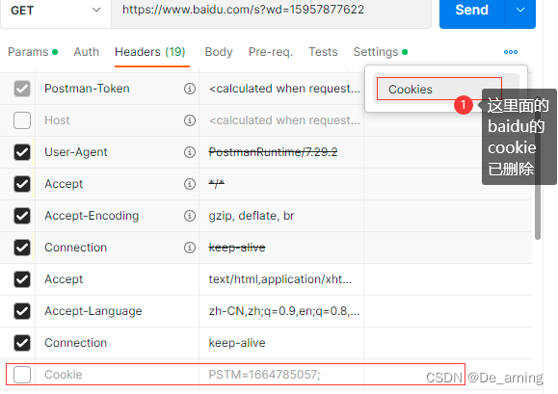Uncheck the Accept-Language header checkbox
Screen dimensions: 558x394
click(x=22, y=311)
